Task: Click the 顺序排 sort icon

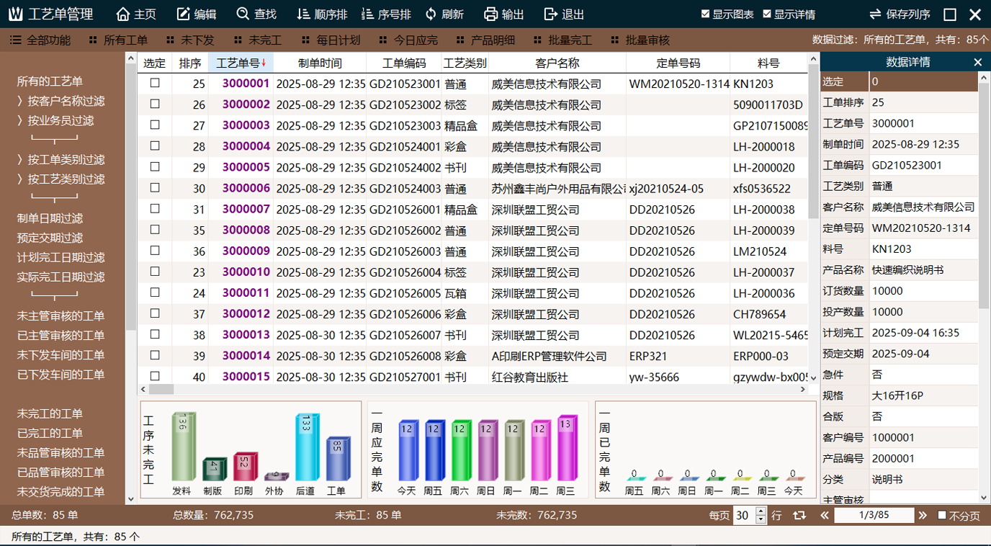Action: click(303, 14)
